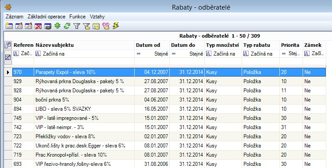Click the yellow form with folder icon
Screen dimensions: 332x168
click(x=96, y=26)
